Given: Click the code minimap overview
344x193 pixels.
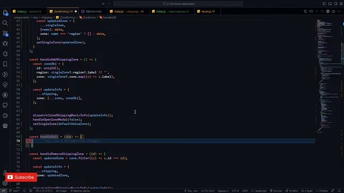Looking at the screenshot, I should pyautogui.click(x=328, y=76).
